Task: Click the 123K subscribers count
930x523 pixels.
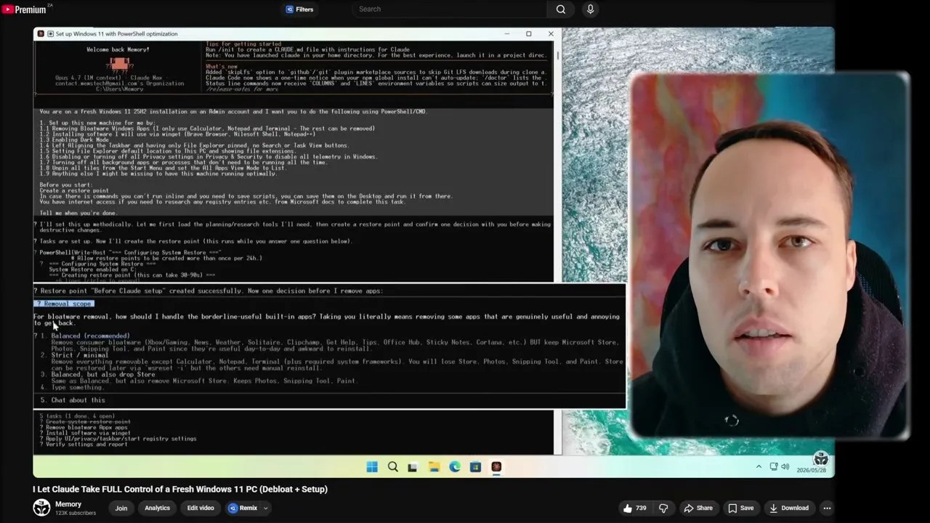Action: pyautogui.click(x=76, y=514)
